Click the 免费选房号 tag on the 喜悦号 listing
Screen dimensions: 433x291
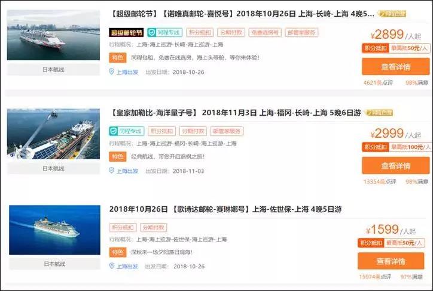pyautogui.click(x=265, y=32)
